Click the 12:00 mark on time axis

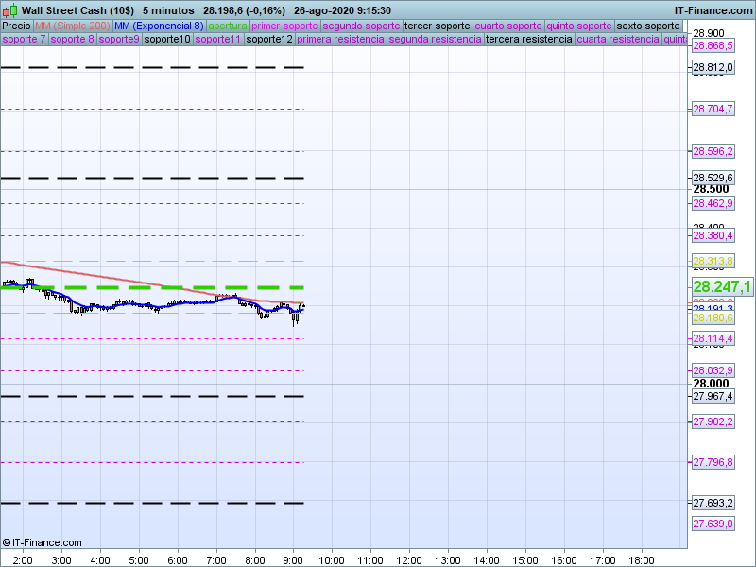point(408,559)
